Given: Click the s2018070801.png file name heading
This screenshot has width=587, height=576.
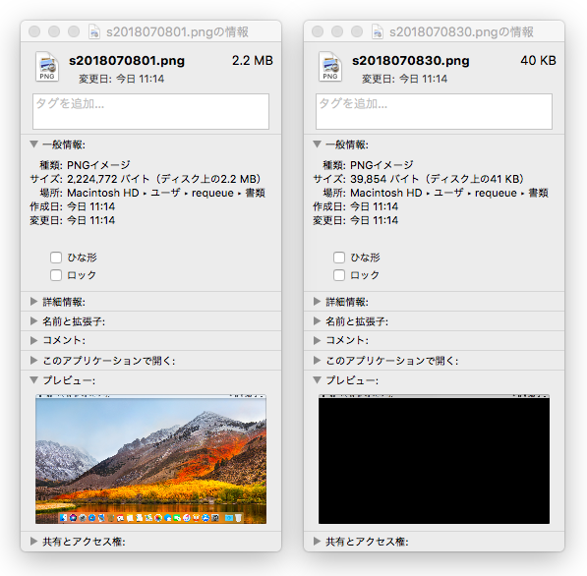Looking at the screenshot, I should click(127, 61).
